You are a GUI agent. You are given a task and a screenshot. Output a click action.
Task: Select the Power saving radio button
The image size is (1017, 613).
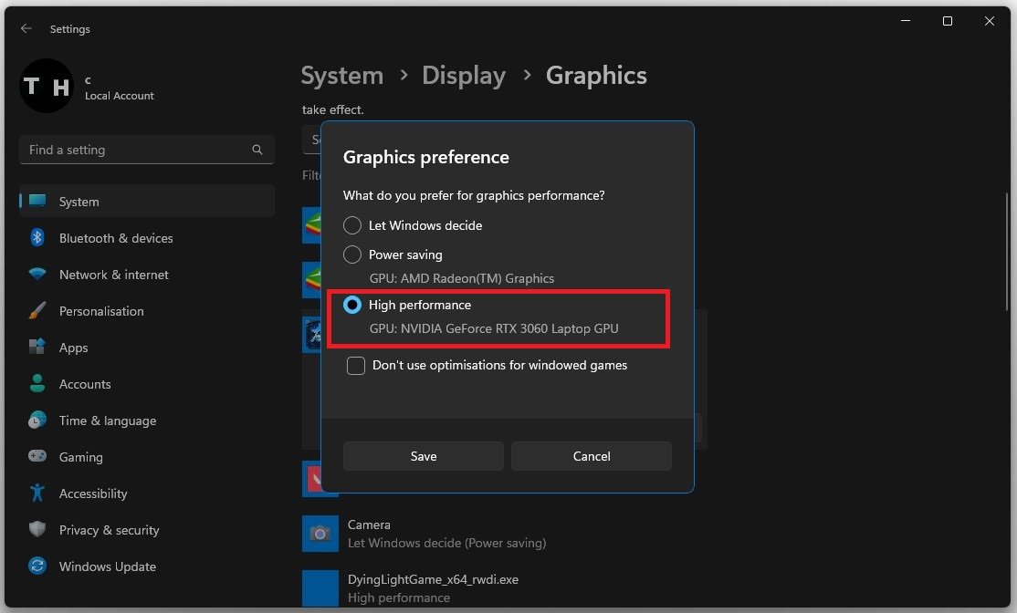pyautogui.click(x=352, y=254)
